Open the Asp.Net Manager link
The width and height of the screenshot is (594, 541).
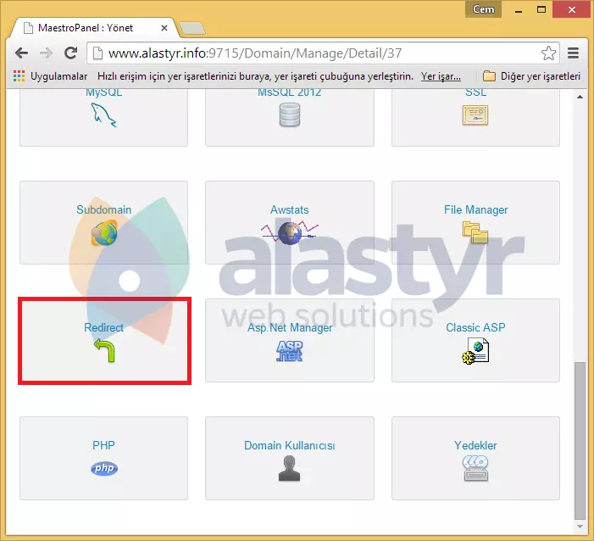pyautogui.click(x=290, y=327)
